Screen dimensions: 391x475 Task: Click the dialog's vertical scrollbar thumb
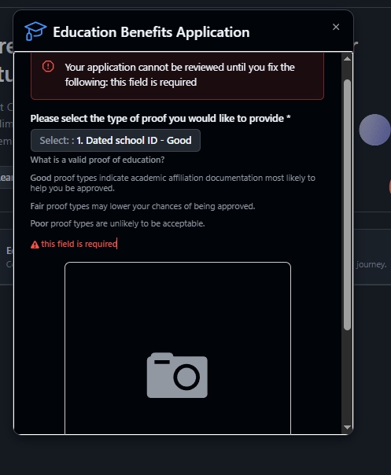click(348, 204)
